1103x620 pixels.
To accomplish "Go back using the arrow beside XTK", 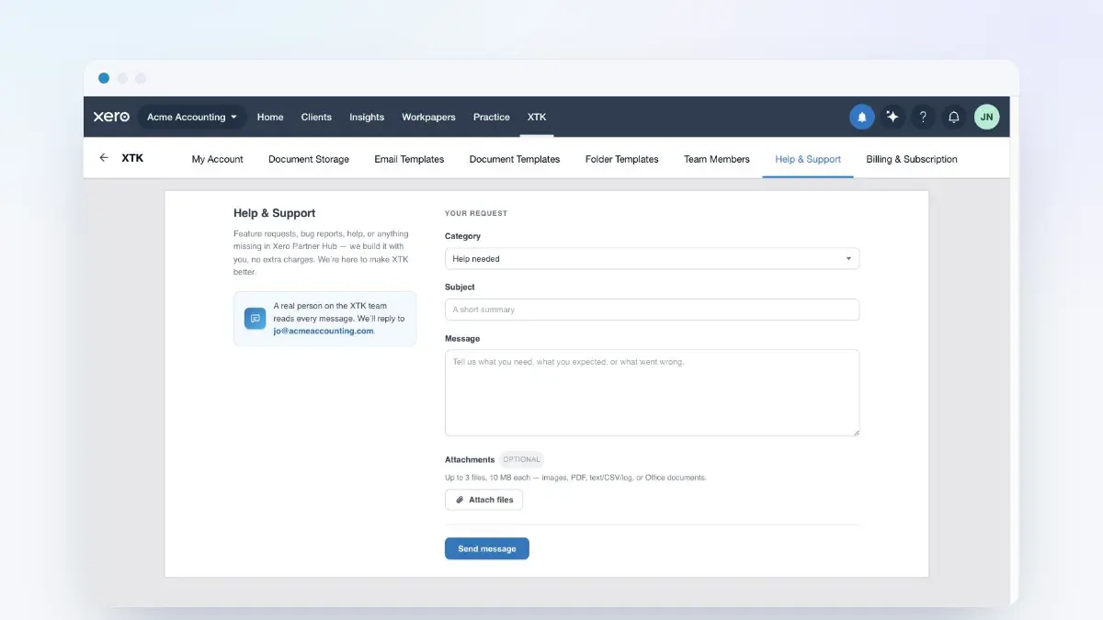I will (x=104, y=158).
